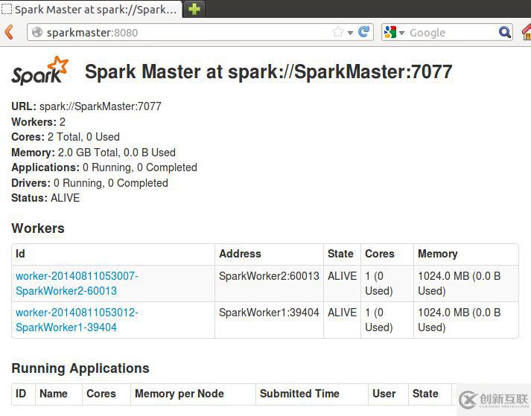Screen dimensions: 531x416
Task: Click the Spark Master page title heading
Action: coord(269,71)
